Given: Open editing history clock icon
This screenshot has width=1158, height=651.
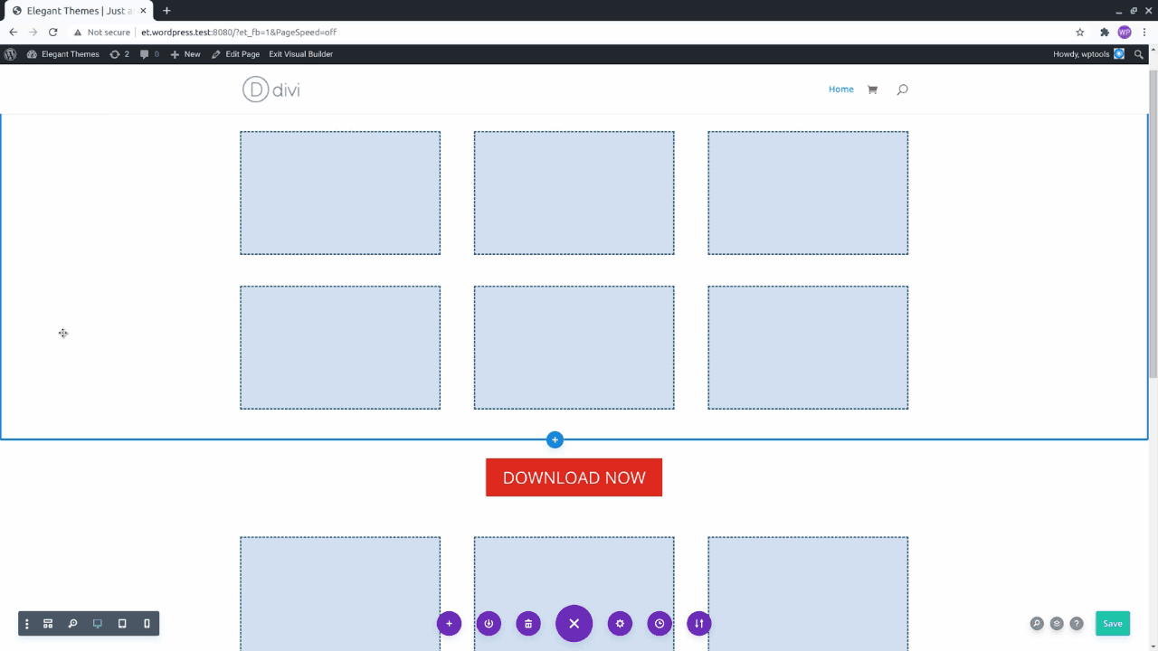Looking at the screenshot, I should click(660, 623).
